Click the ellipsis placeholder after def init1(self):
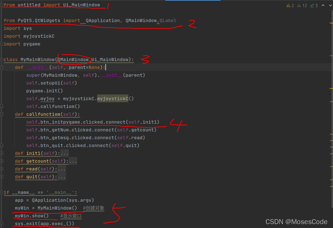Viewport: 333px width, 228px height. click(x=64, y=153)
